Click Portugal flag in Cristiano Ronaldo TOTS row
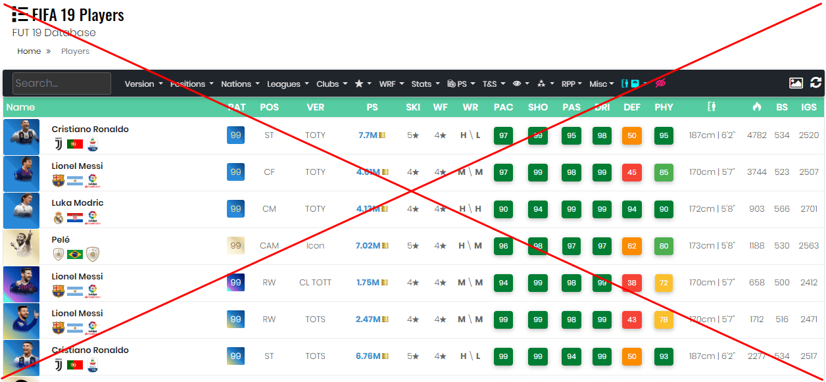Image resolution: width=826 pixels, height=382 pixels. click(x=75, y=365)
